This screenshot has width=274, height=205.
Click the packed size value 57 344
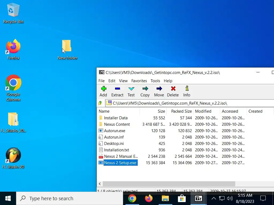coord(186,118)
